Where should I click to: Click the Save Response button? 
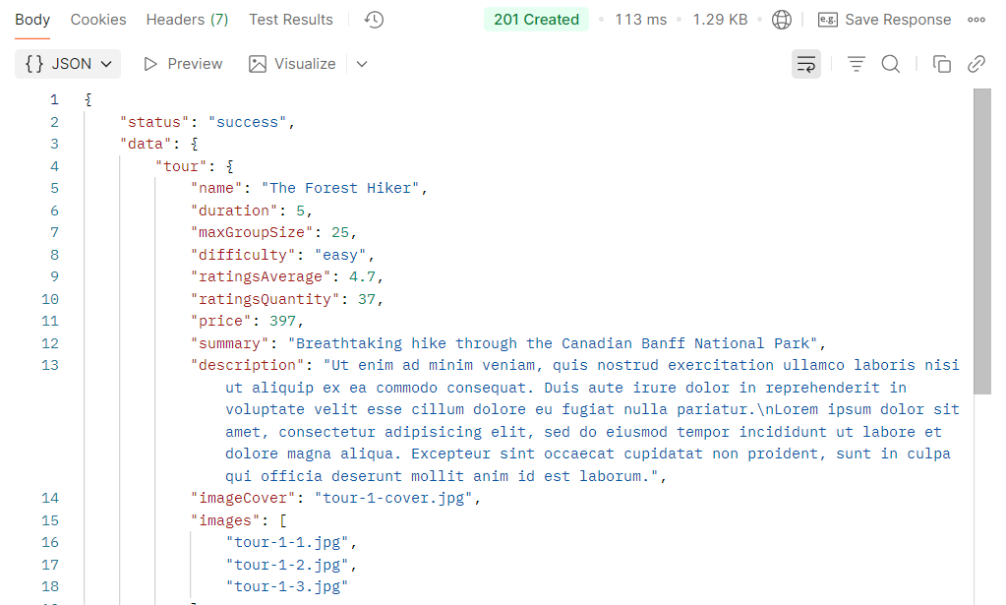[x=885, y=20]
